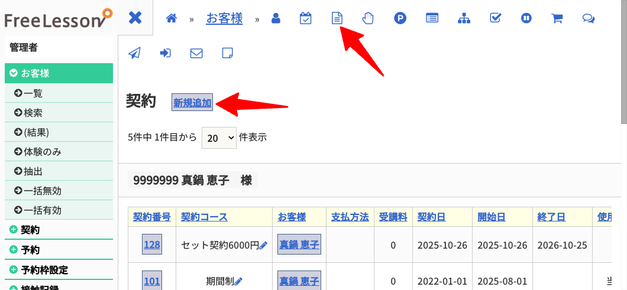Click the 新規追加 button
The width and height of the screenshot is (627, 290).
pos(192,103)
